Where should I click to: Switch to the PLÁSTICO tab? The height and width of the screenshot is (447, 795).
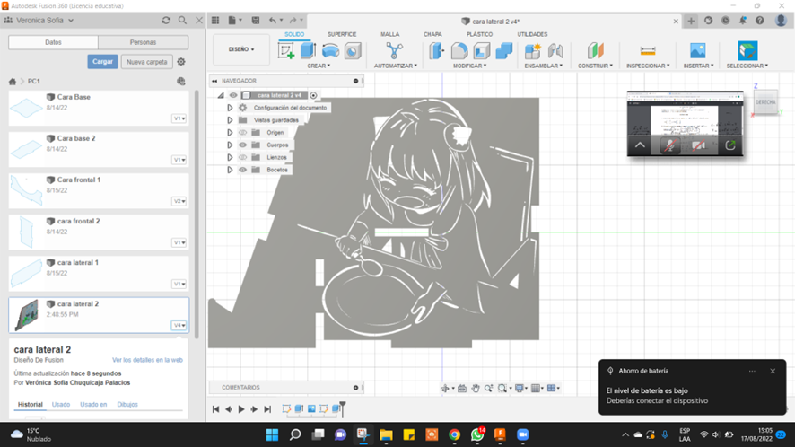pos(479,34)
